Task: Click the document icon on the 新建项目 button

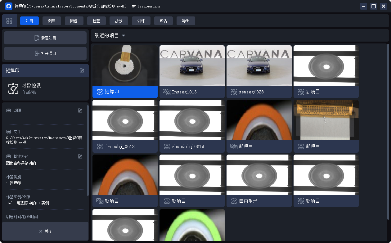Action: tap(37, 38)
